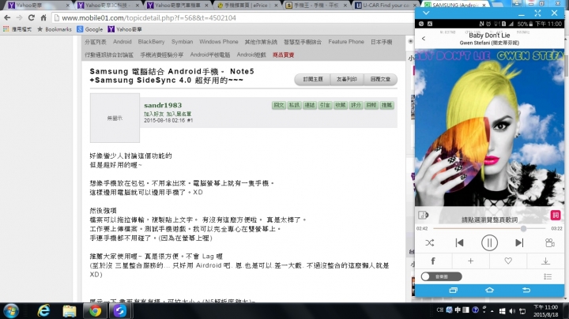This screenshot has height=319, width=569.
Task: Add song to playlist with plus icon
Action: click(x=470, y=261)
